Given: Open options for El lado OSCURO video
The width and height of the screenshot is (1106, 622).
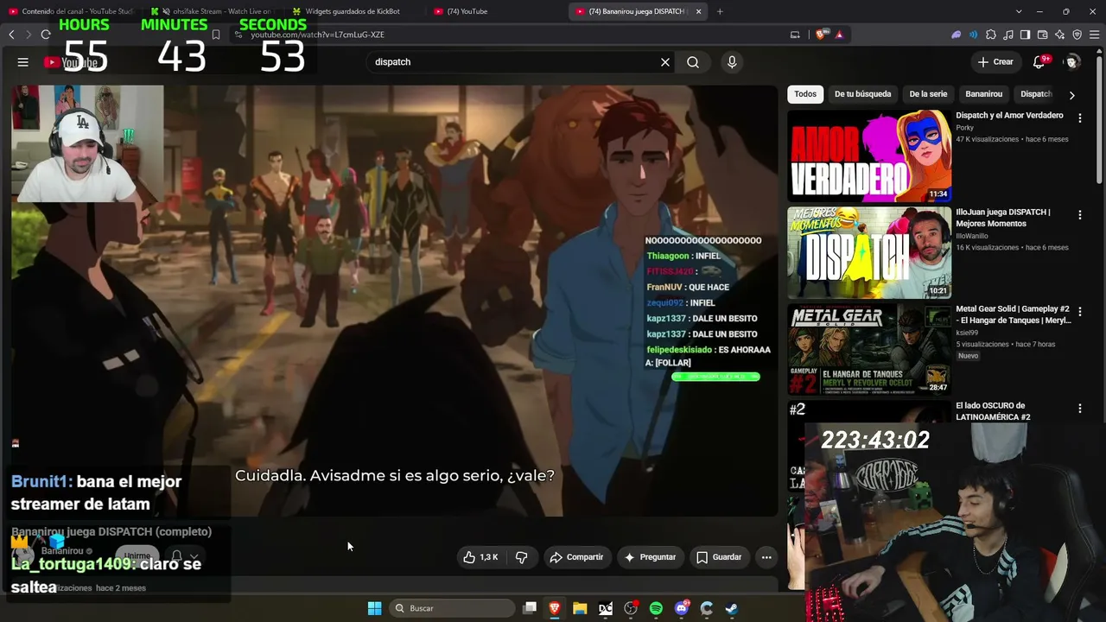Looking at the screenshot, I should [1079, 408].
